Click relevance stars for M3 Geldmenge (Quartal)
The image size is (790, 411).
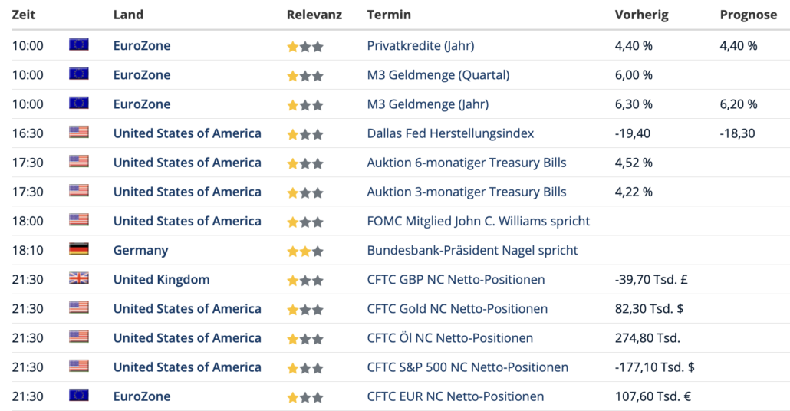pos(304,76)
